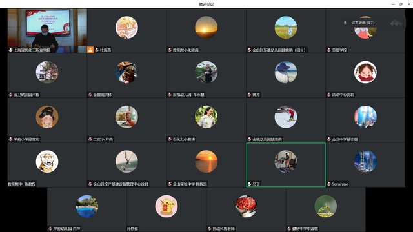The width and height of the screenshot is (413, 232).
Task: Click the name label 金卫幼儿园卢程
Action: coord(26,95)
